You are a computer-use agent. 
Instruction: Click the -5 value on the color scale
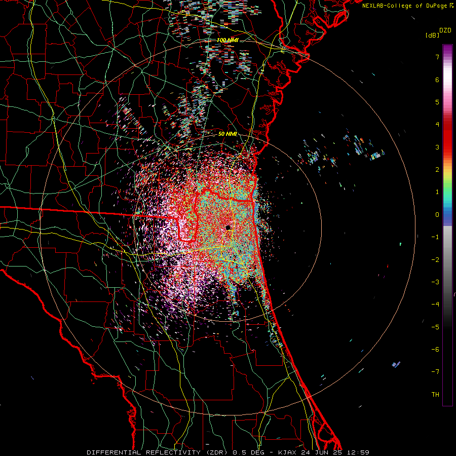point(435,327)
